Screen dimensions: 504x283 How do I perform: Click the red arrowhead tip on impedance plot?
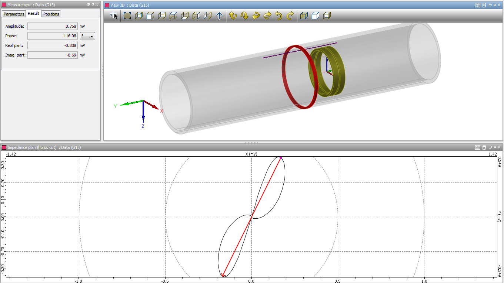[223, 275]
